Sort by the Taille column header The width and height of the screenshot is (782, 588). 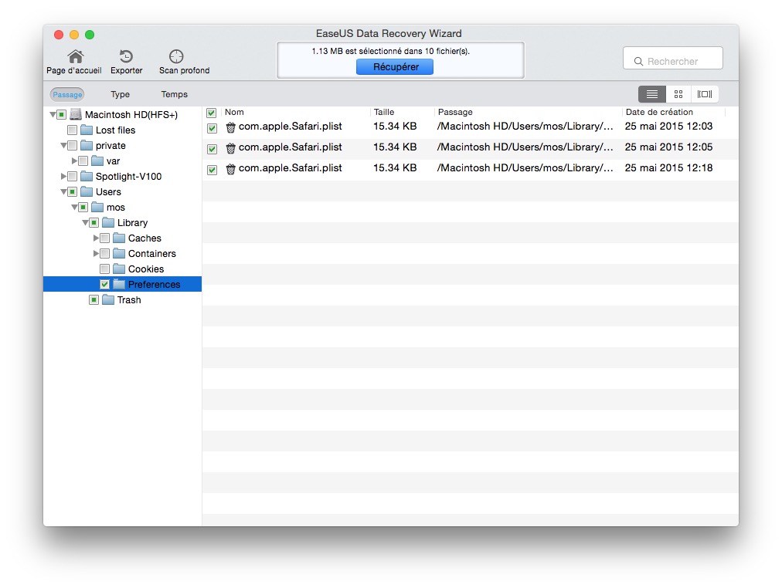pyautogui.click(x=384, y=112)
